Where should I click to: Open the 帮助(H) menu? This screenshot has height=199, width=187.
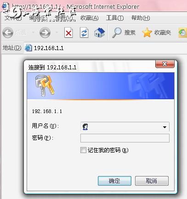point(141,18)
